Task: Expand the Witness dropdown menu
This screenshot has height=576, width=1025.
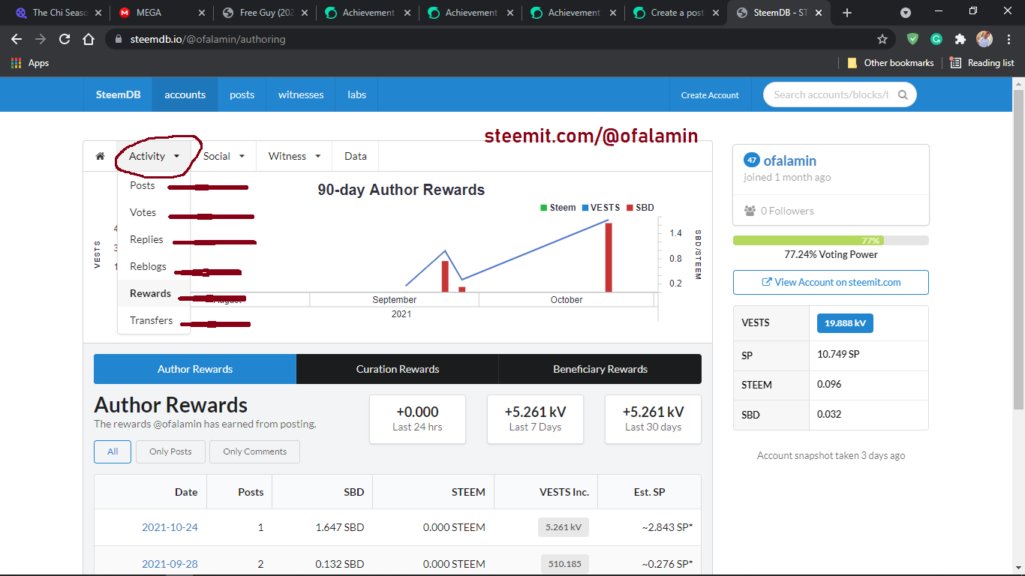Action: tap(294, 156)
